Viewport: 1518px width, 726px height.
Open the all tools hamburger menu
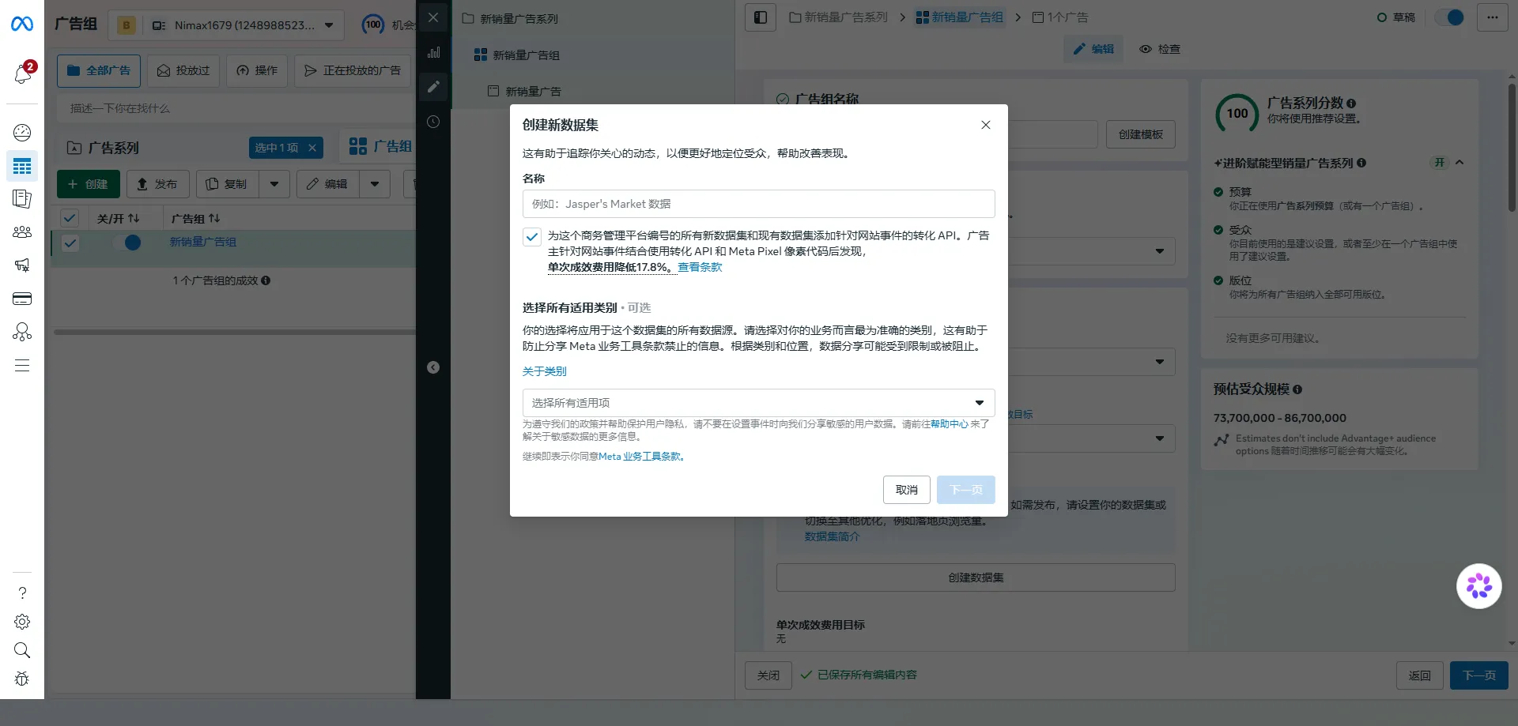pyautogui.click(x=22, y=366)
